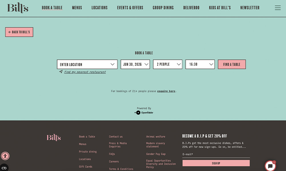Viewport: 286px width, 171px height.
Task: Open footer Menus link
Action: pyautogui.click(x=83, y=144)
